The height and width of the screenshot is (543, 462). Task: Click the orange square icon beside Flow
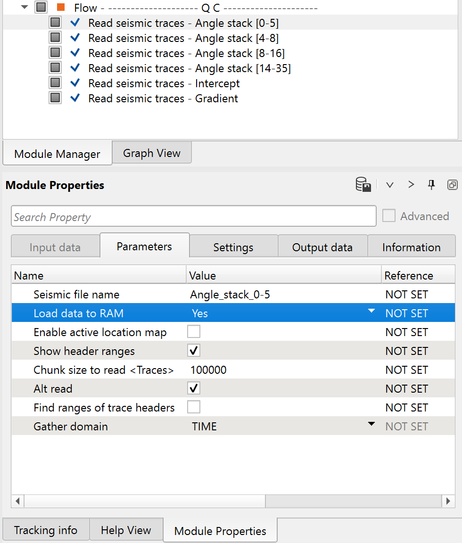pos(60,8)
